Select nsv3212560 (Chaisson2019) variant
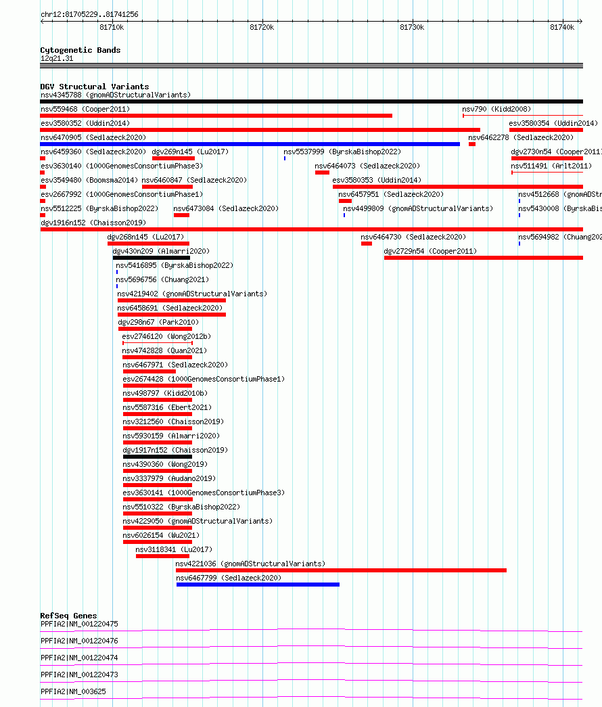602x707 pixels. 158,428
